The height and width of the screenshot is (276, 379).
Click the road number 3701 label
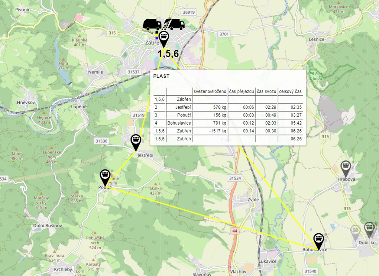tap(224, 34)
